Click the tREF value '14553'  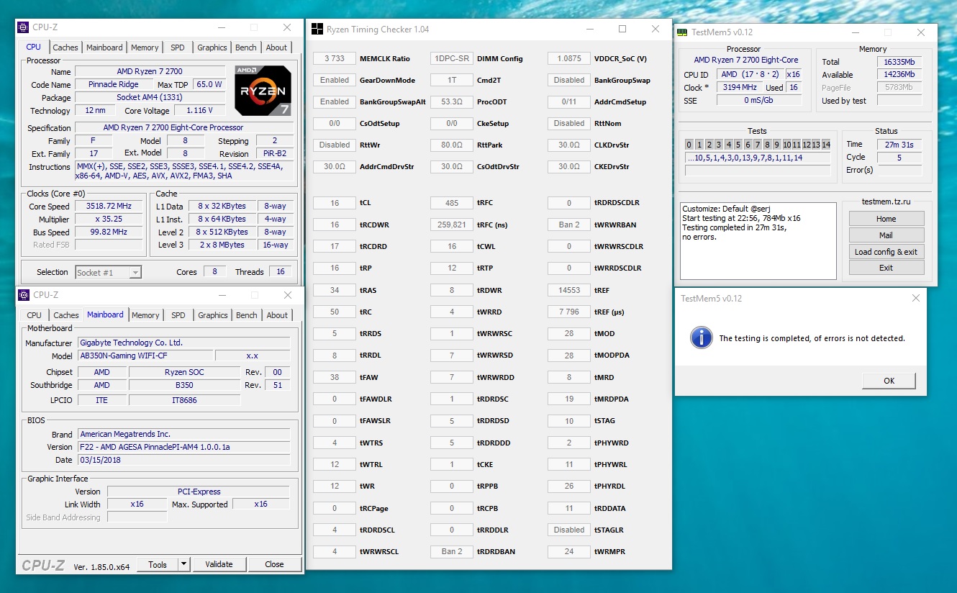(569, 290)
